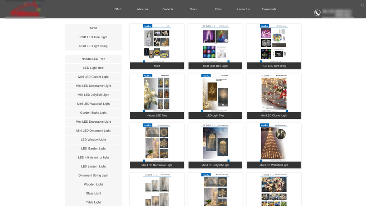This screenshot has width=366, height=206.
Task: Click the LED Light Tree caption bar
Action: pyautogui.click(x=215, y=116)
